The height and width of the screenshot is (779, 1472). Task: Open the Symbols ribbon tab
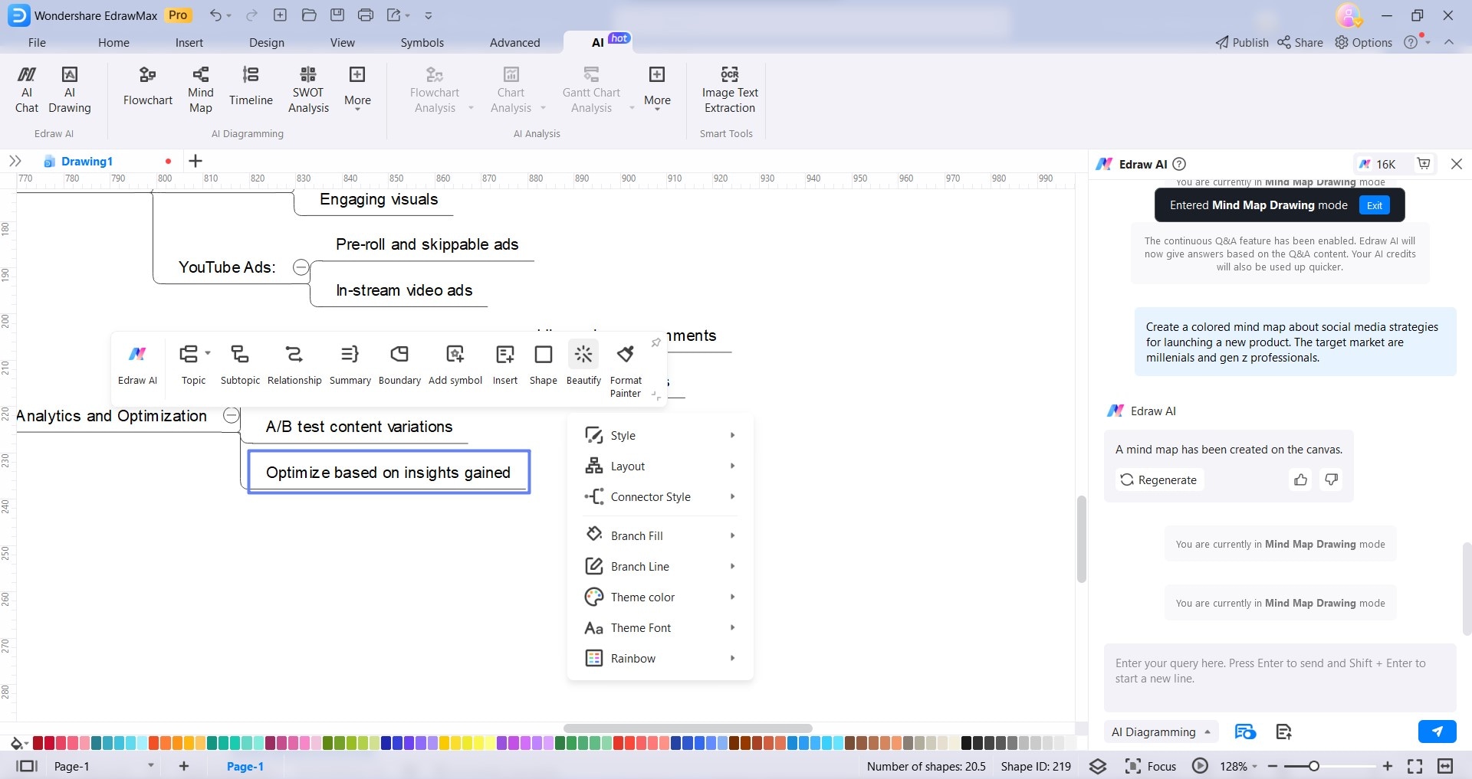tap(422, 43)
